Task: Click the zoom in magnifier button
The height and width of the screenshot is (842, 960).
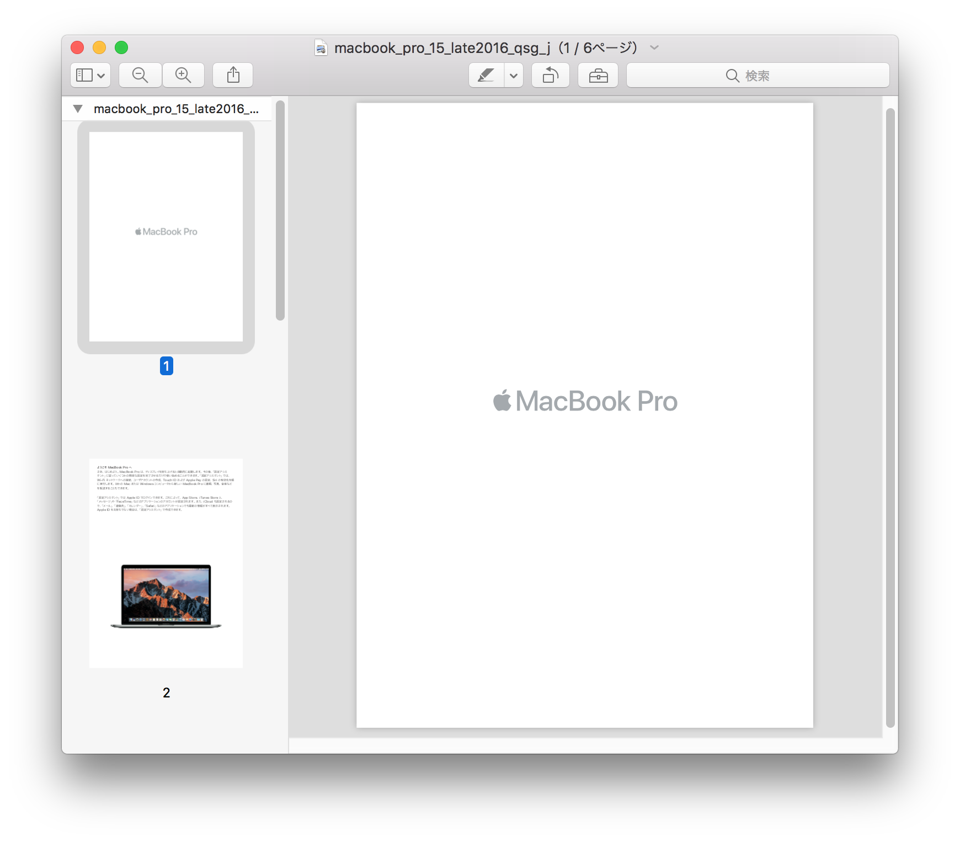Action: click(183, 75)
